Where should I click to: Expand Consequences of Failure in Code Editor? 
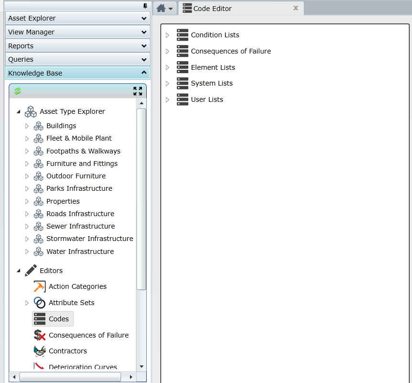click(x=167, y=51)
